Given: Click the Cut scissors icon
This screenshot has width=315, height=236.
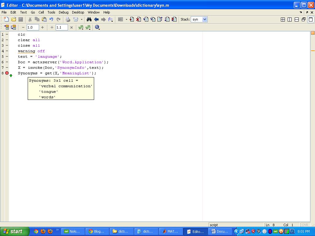Looking at the screenshot, I should tap(30, 19).
